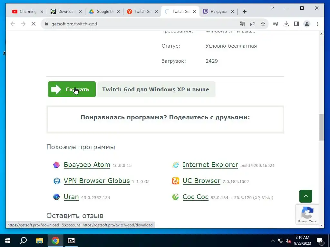Click the network tray icon
Screen dimensions: 330x247
coord(281,241)
